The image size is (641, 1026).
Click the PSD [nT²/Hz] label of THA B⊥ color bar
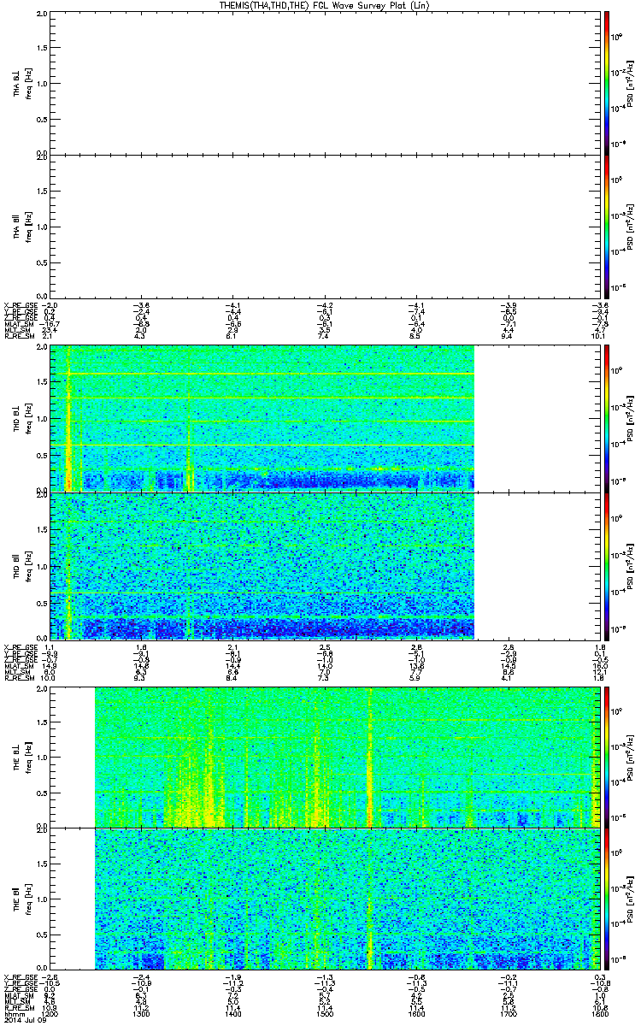pos(632,83)
